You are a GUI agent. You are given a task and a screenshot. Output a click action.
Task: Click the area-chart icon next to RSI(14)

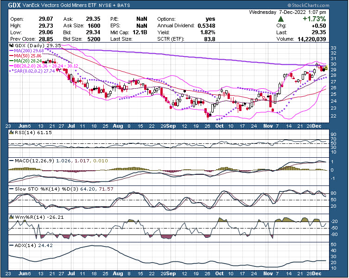point(11,133)
